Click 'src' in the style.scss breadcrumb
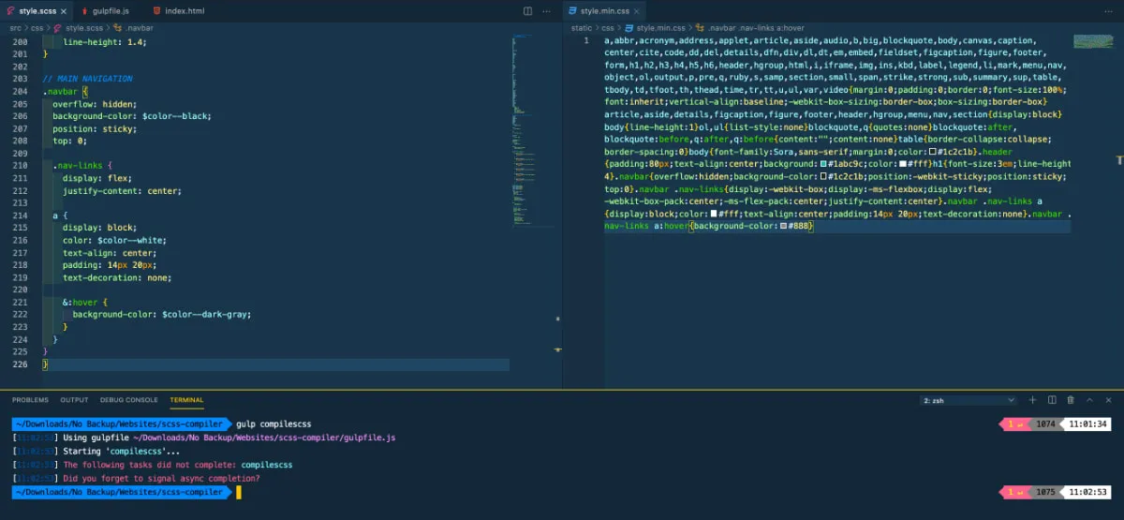 tap(15, 28)
